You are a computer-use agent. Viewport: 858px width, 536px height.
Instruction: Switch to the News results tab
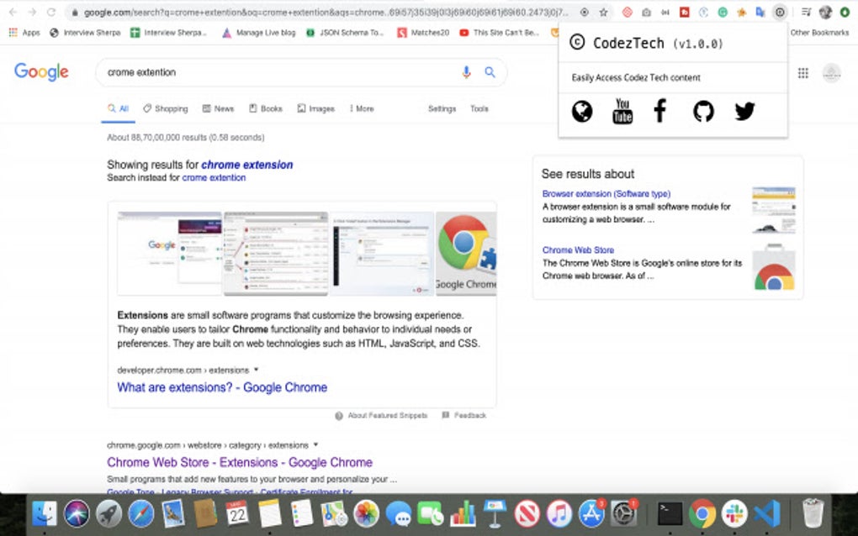218,108
